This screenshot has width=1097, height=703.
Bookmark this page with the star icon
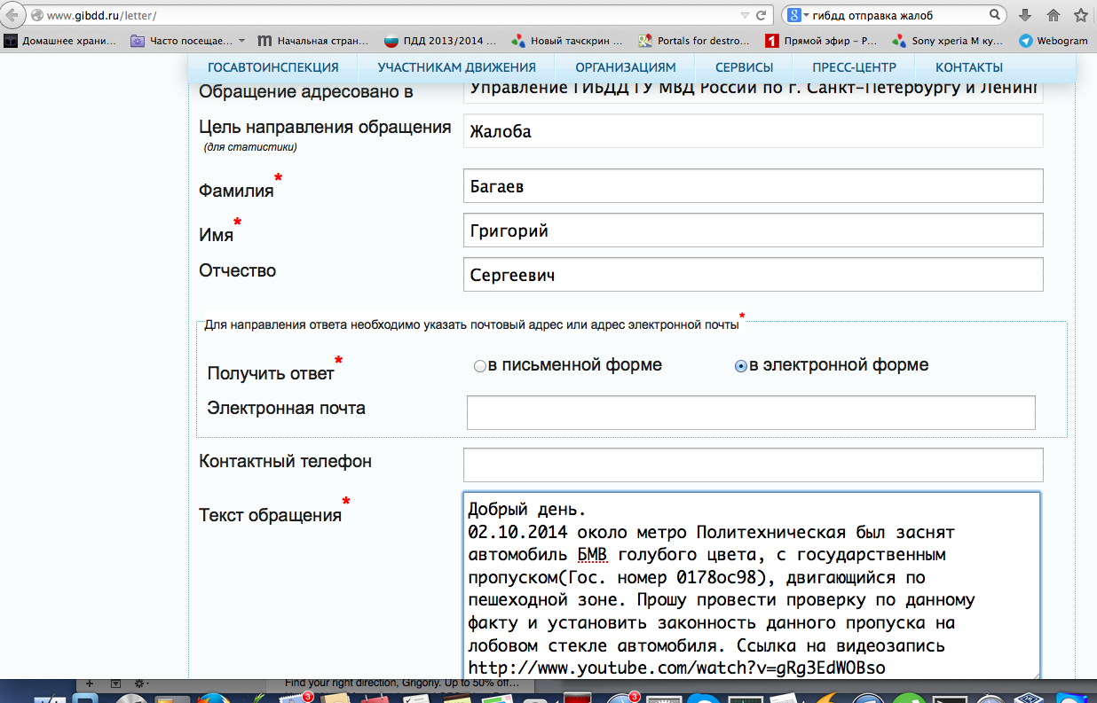click(1081, 16)
